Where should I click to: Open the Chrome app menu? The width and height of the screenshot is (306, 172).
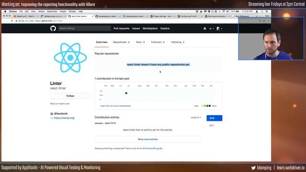click(13, 11)
